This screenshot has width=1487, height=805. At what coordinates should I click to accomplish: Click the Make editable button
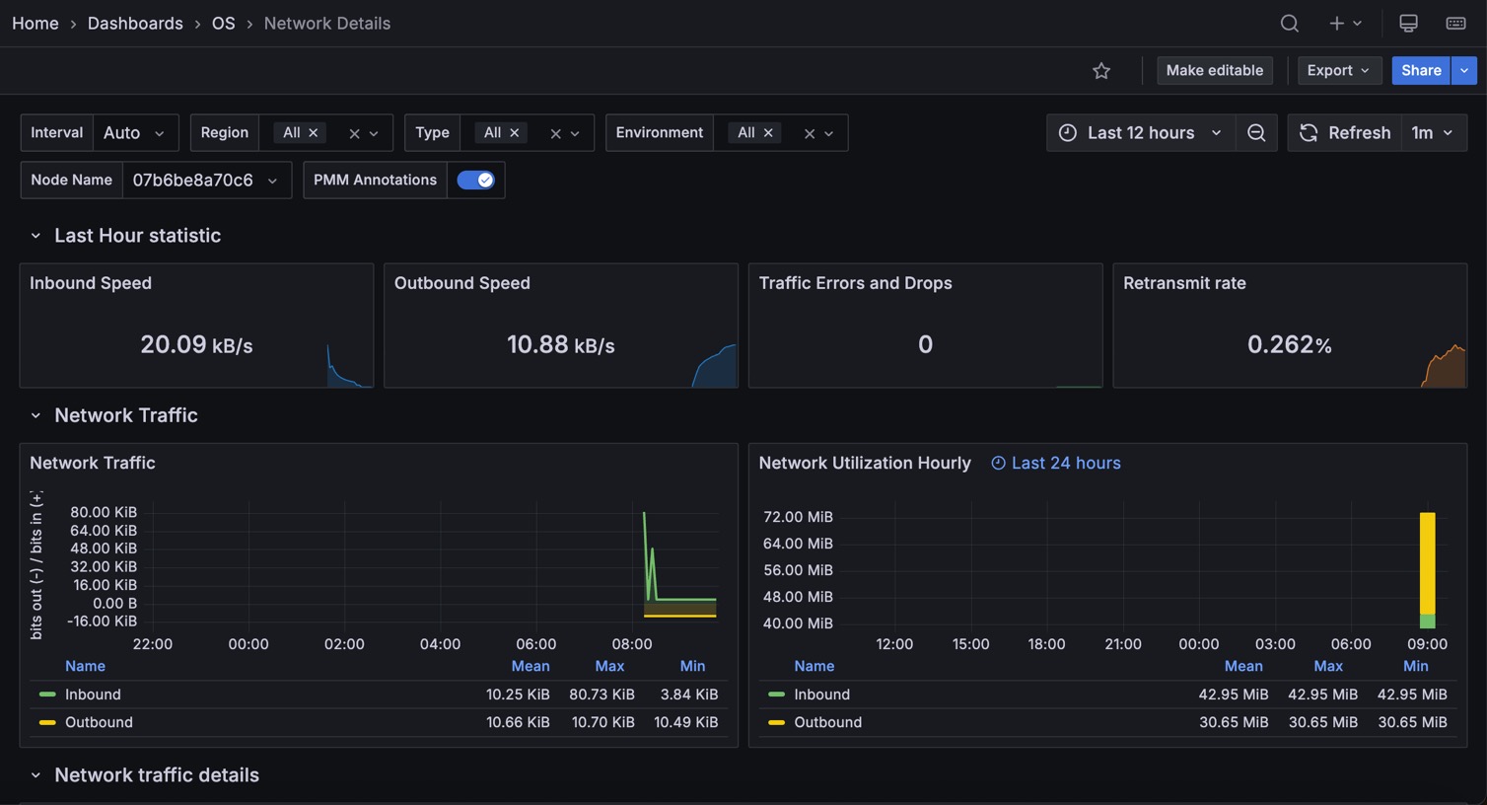point(1214,71)
